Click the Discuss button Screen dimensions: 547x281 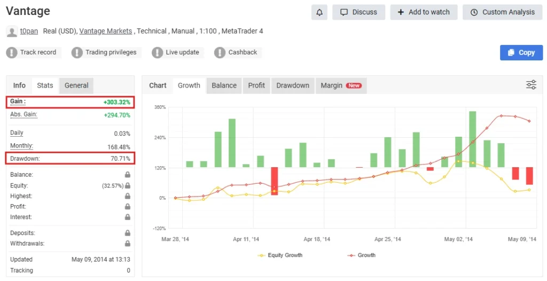358,12
